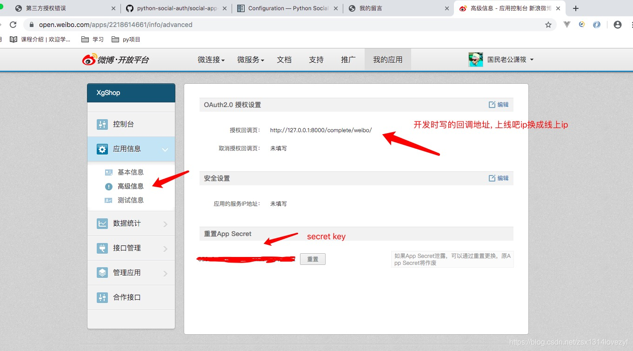Switch to the Configuration — Python Social tab
633x351 pixels.
pyautogui.click(x=287, y=8)
